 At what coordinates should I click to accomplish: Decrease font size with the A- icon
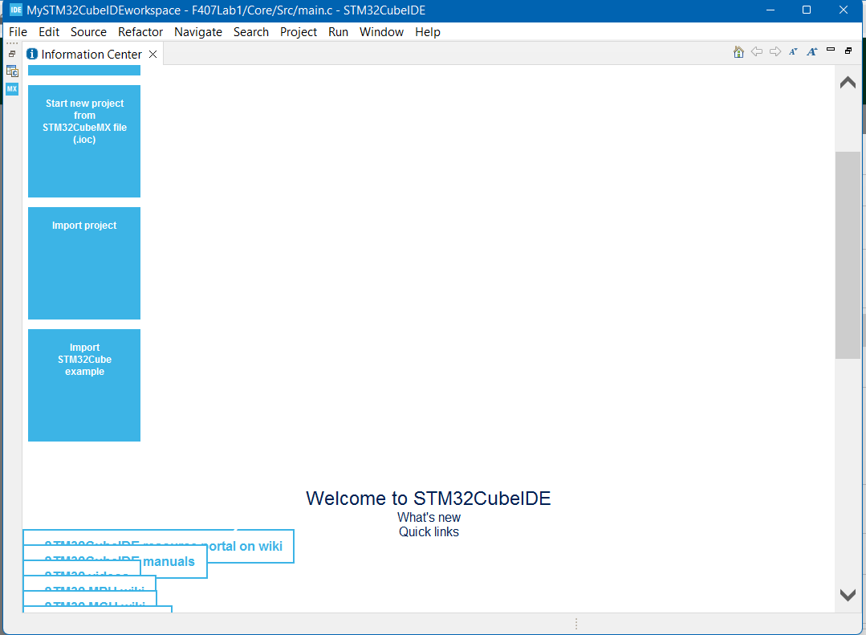tap(793, 51)
